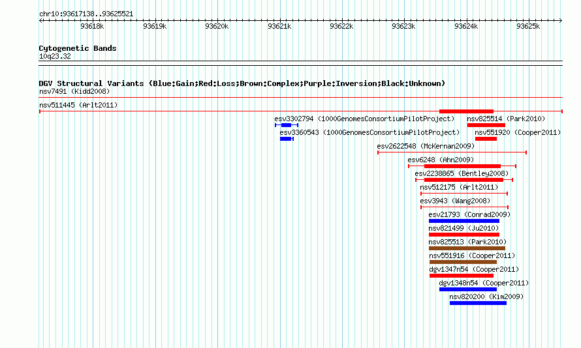Click the thick red bar of nsv511445

pos(466,111)
